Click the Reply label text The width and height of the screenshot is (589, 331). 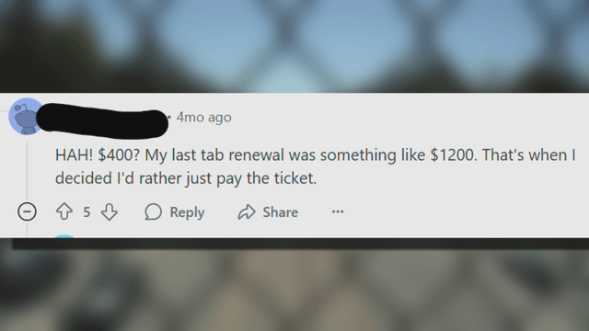click(x=187, y=212)
